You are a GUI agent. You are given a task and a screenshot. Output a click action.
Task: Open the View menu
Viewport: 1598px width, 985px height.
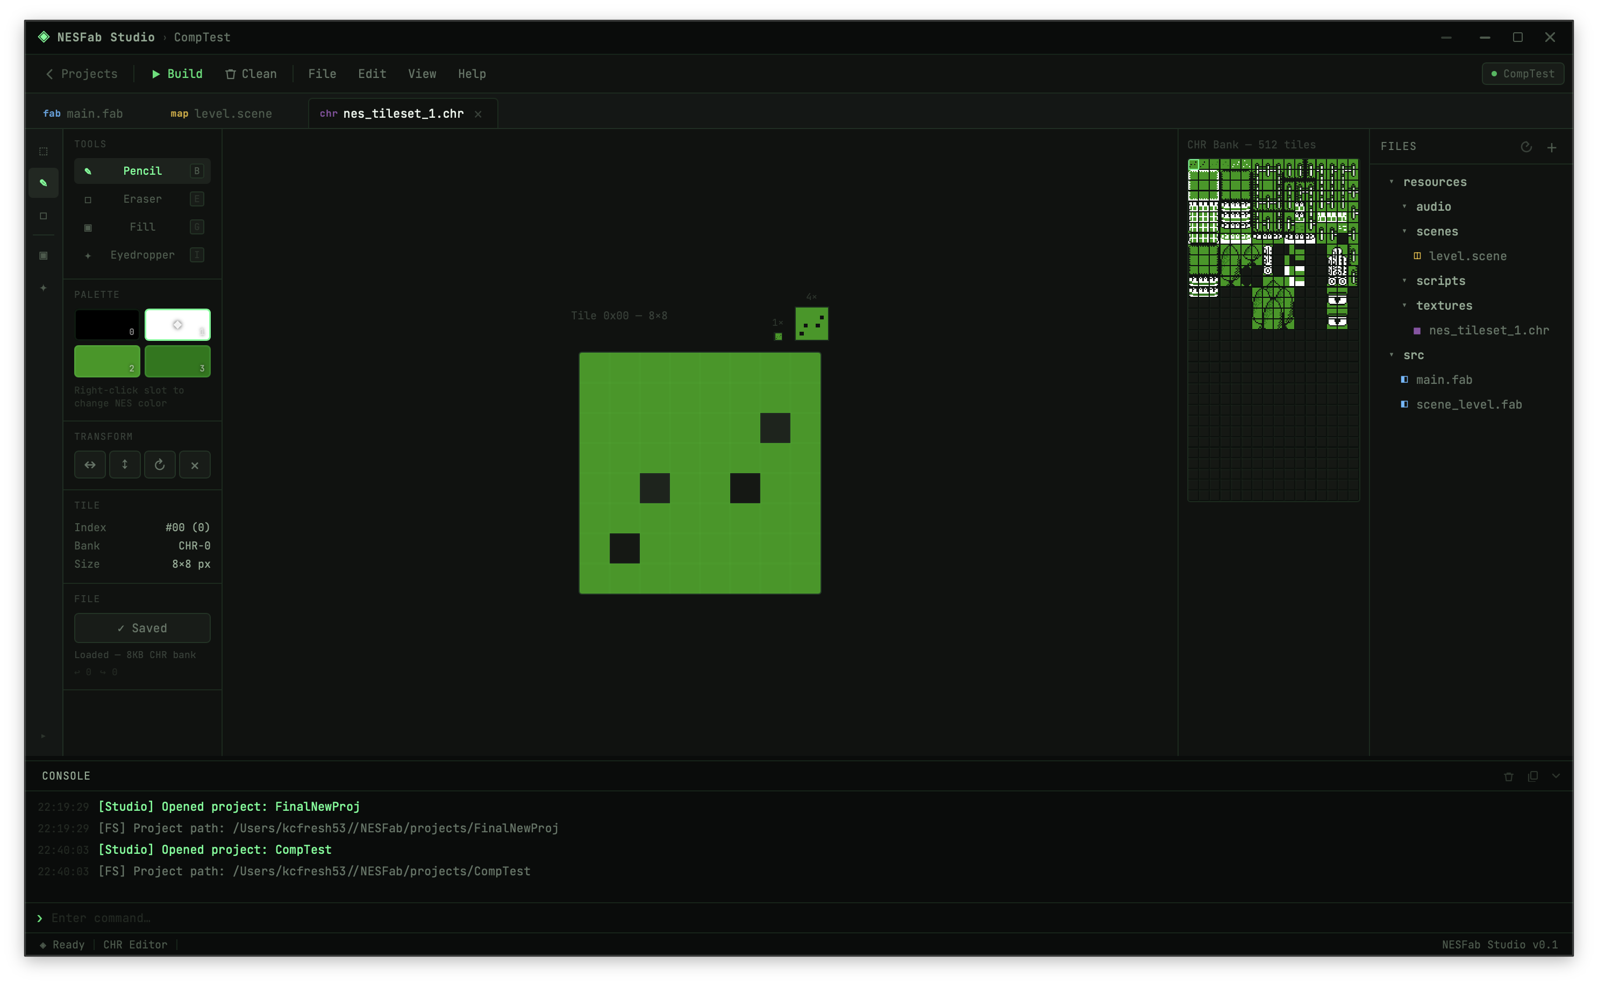[422, 74]
